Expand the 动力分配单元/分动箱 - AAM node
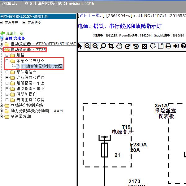Viewport: 186px width, 186px height. point(1,111)
